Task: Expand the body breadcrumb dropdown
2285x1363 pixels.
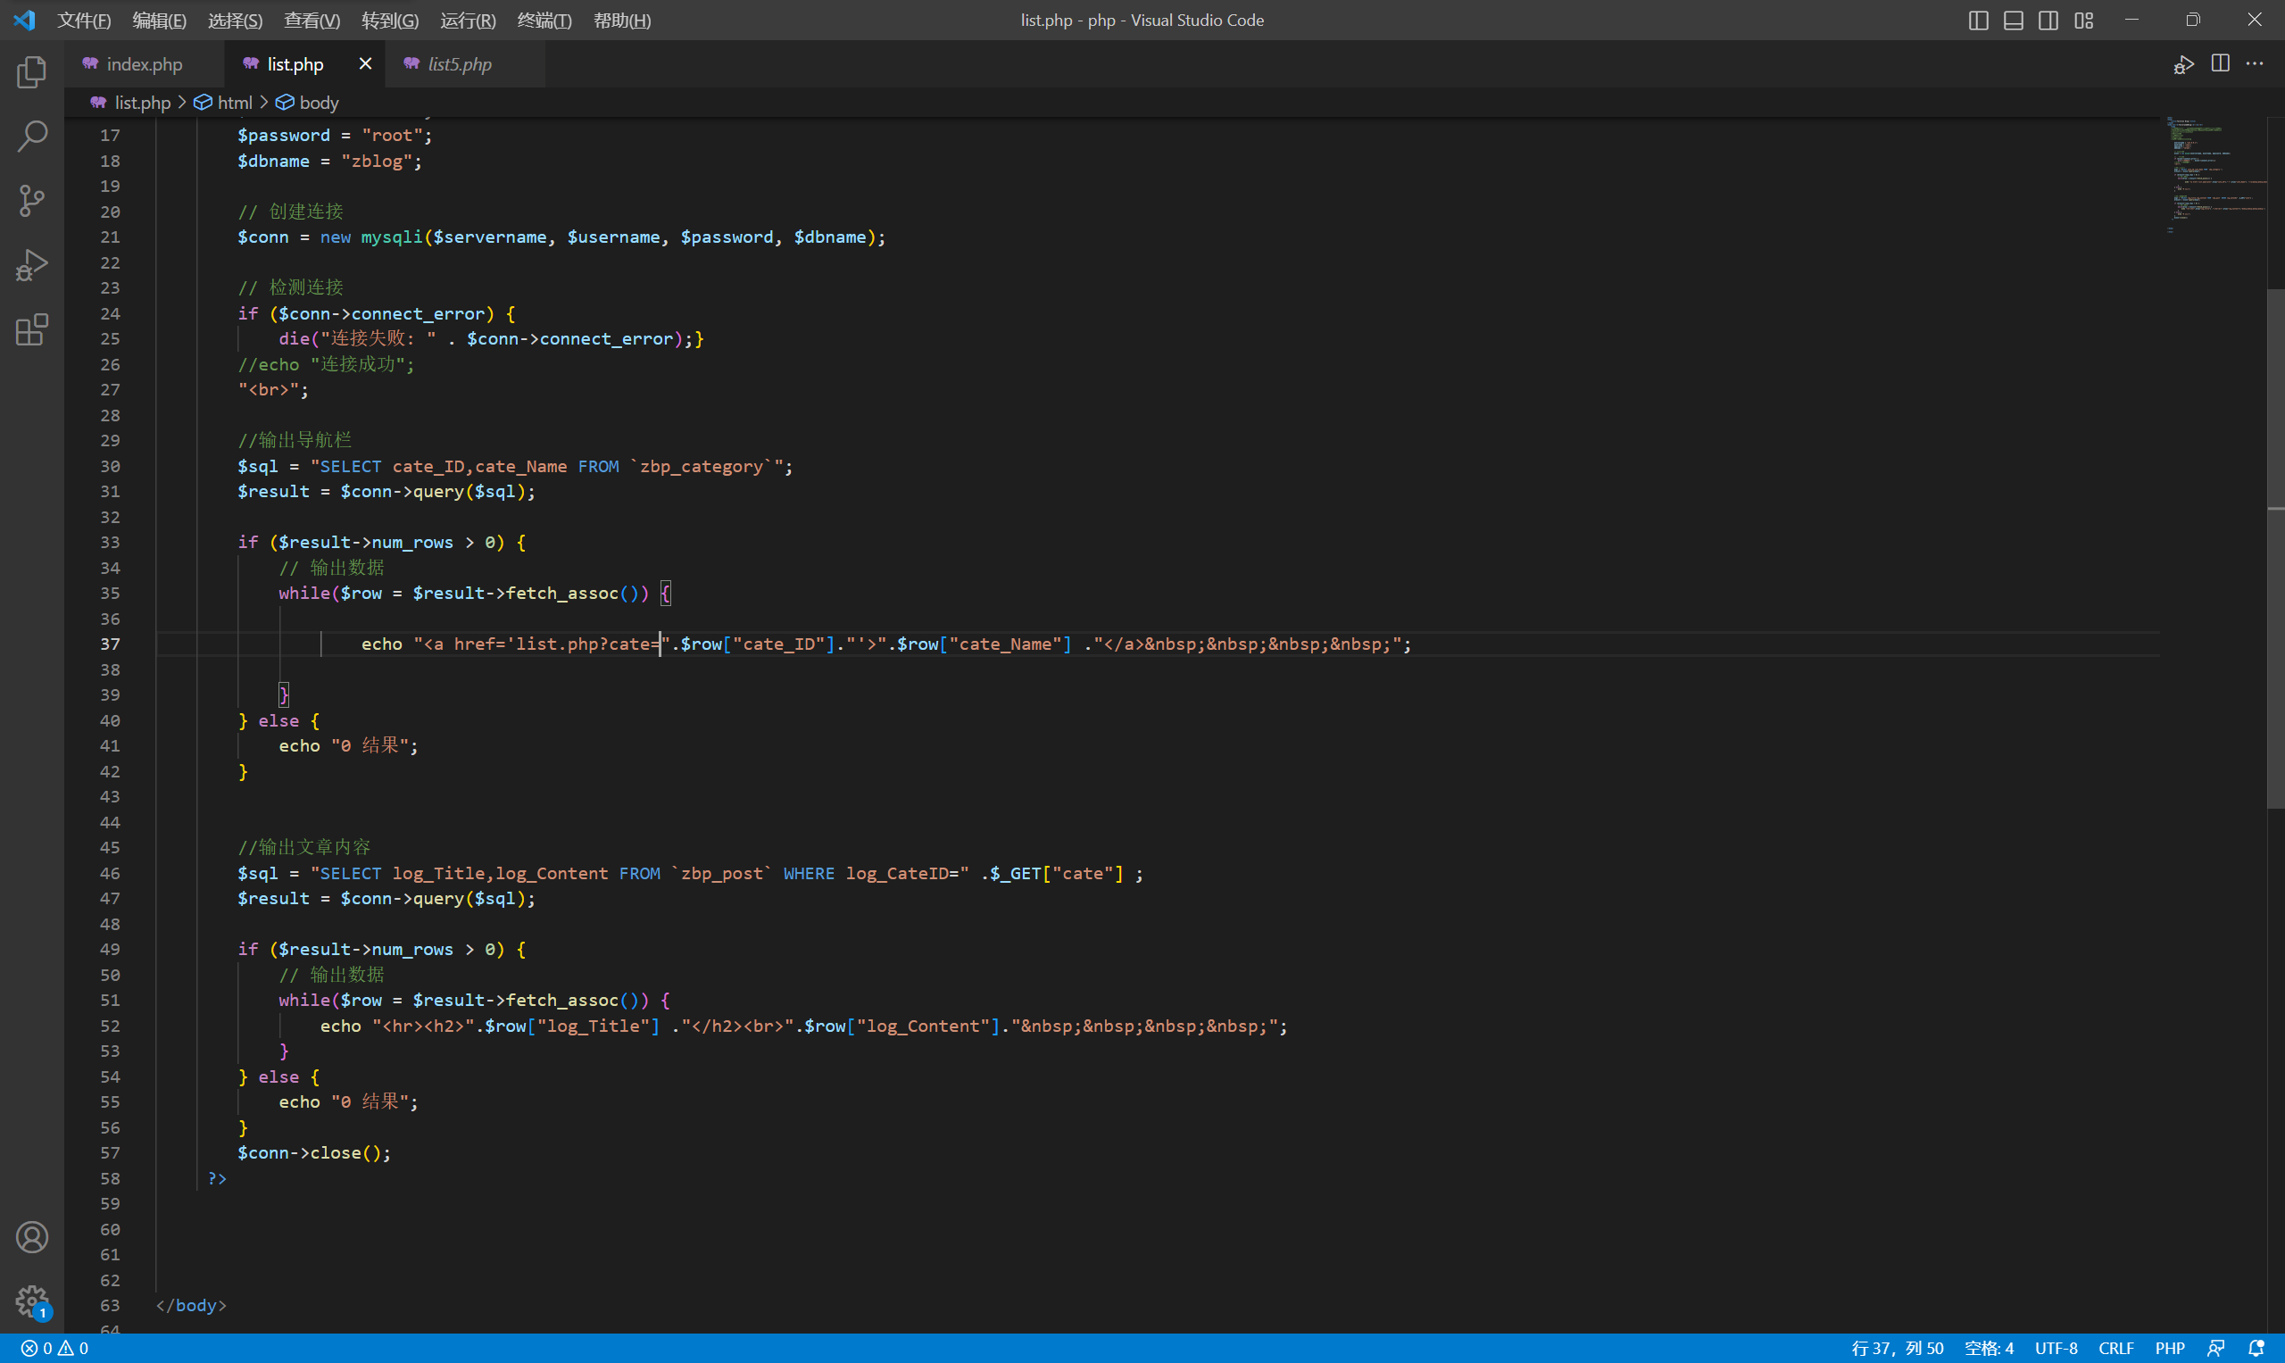Action: click(318, 103)
